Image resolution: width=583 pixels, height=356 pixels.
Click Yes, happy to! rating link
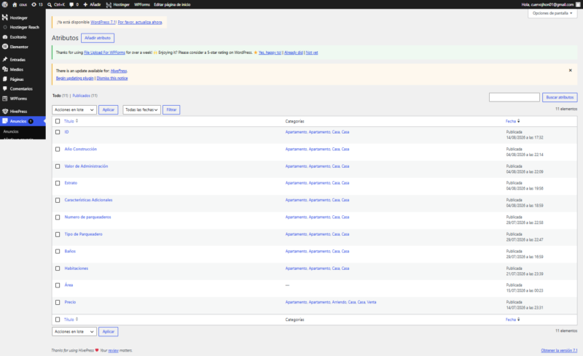click(x=270, y=53)
